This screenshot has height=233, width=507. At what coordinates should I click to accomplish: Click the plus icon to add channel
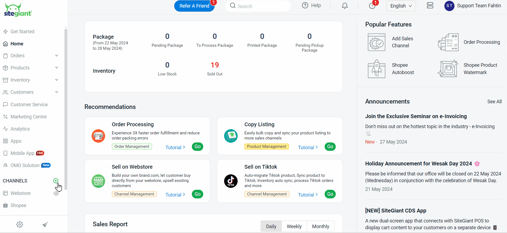[x=56, y=181]
